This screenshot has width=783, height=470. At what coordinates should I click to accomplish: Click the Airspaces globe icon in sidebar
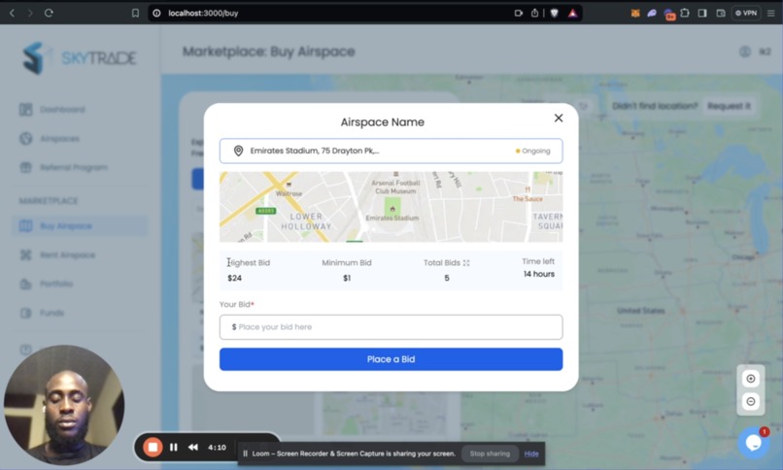[25, 138]
